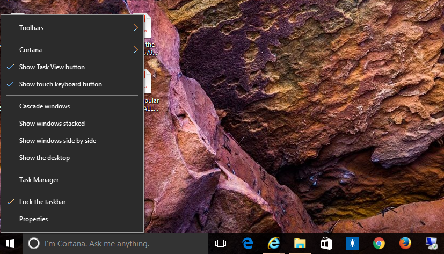Select Cascade windows

(x=45, y=106)
